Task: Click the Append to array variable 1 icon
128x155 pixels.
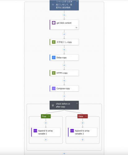Action: tap(35, 131)
